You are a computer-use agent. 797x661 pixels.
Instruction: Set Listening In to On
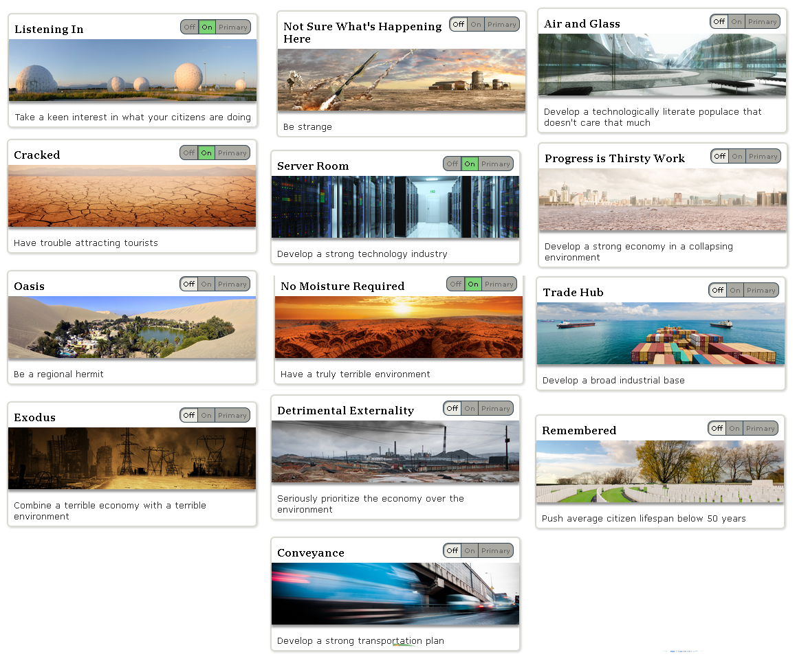(x=207, y=27)
